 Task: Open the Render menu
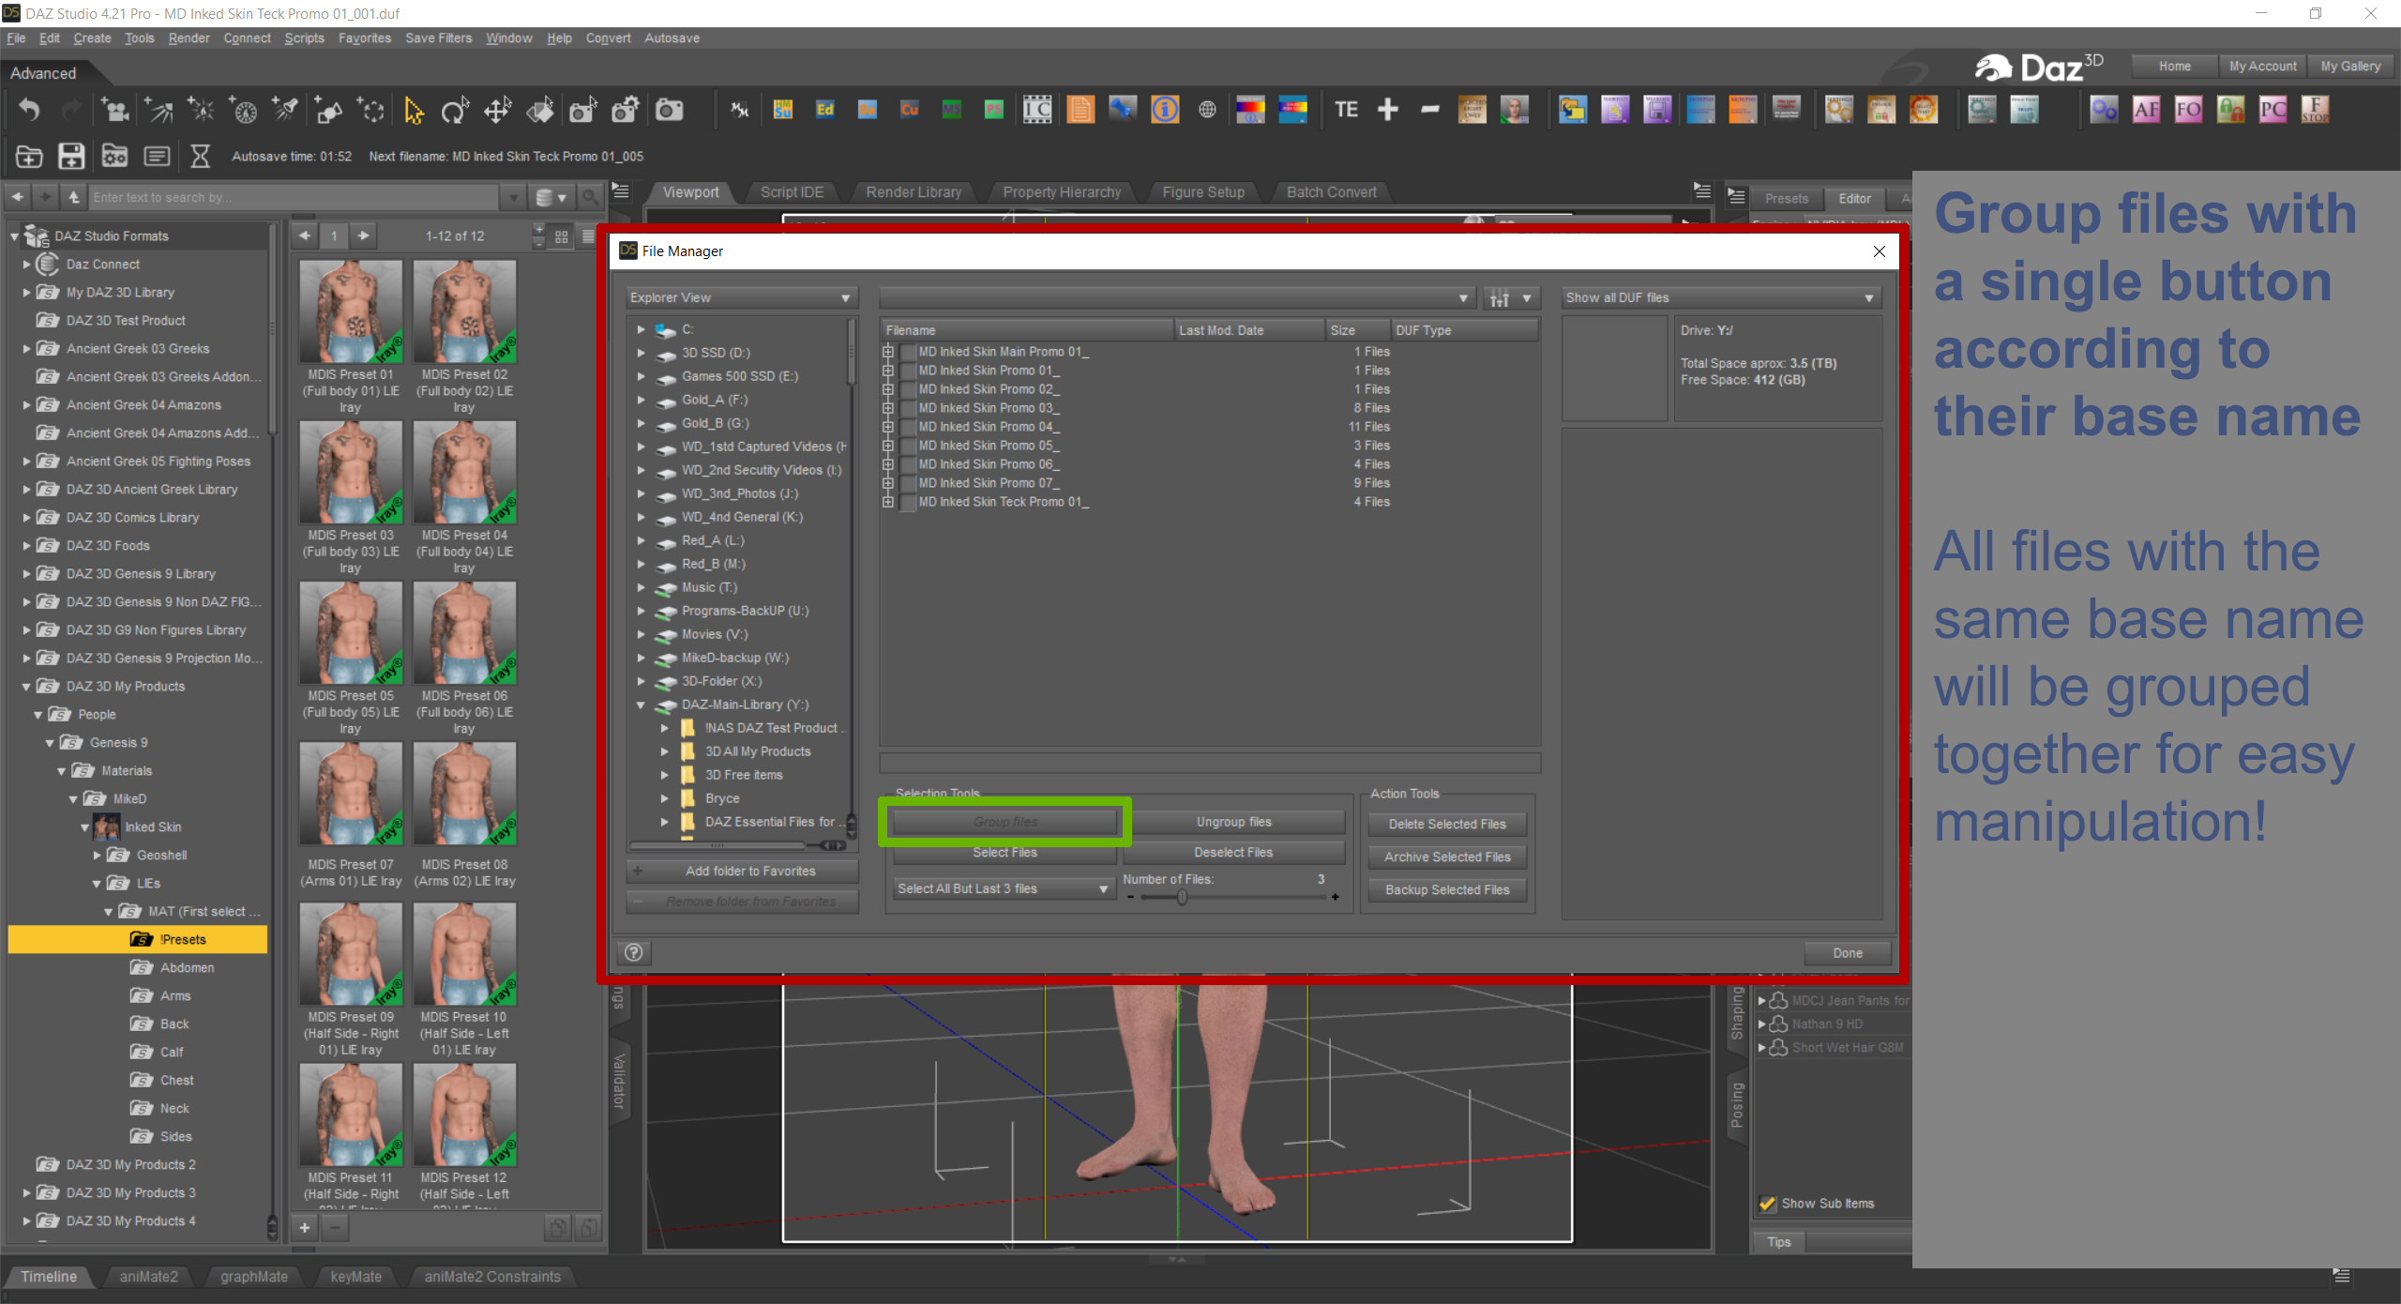189,38
